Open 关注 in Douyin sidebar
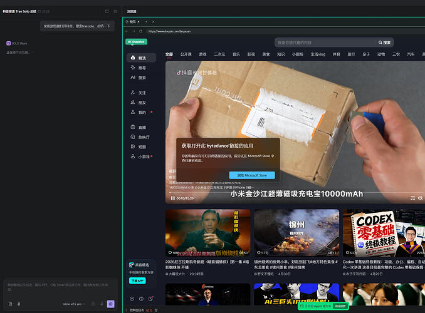This screenshot has width=425, height=313. pos(141,93)
